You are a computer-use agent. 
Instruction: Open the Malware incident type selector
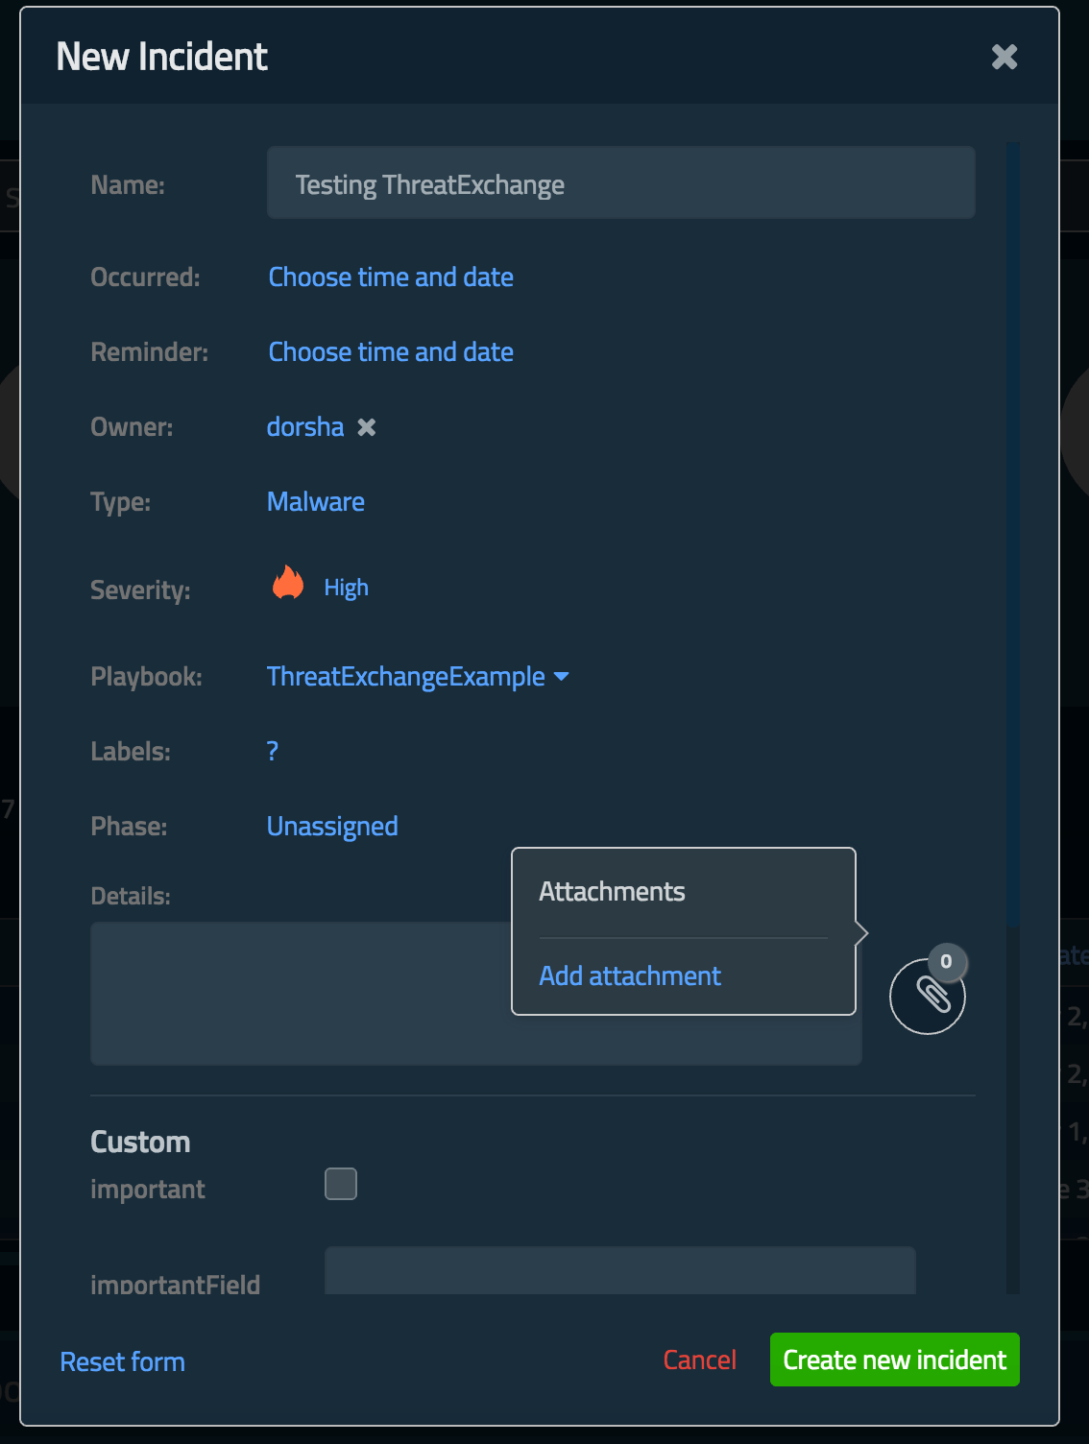click(316, 501)
